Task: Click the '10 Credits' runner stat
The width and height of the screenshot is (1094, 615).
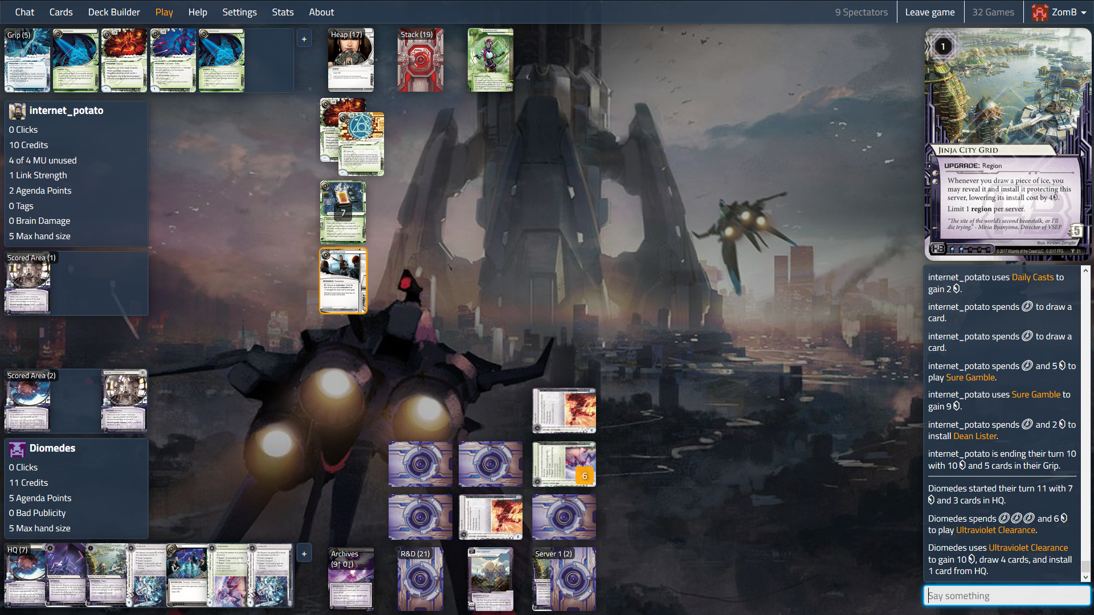Action: click(x=28, y=145)
